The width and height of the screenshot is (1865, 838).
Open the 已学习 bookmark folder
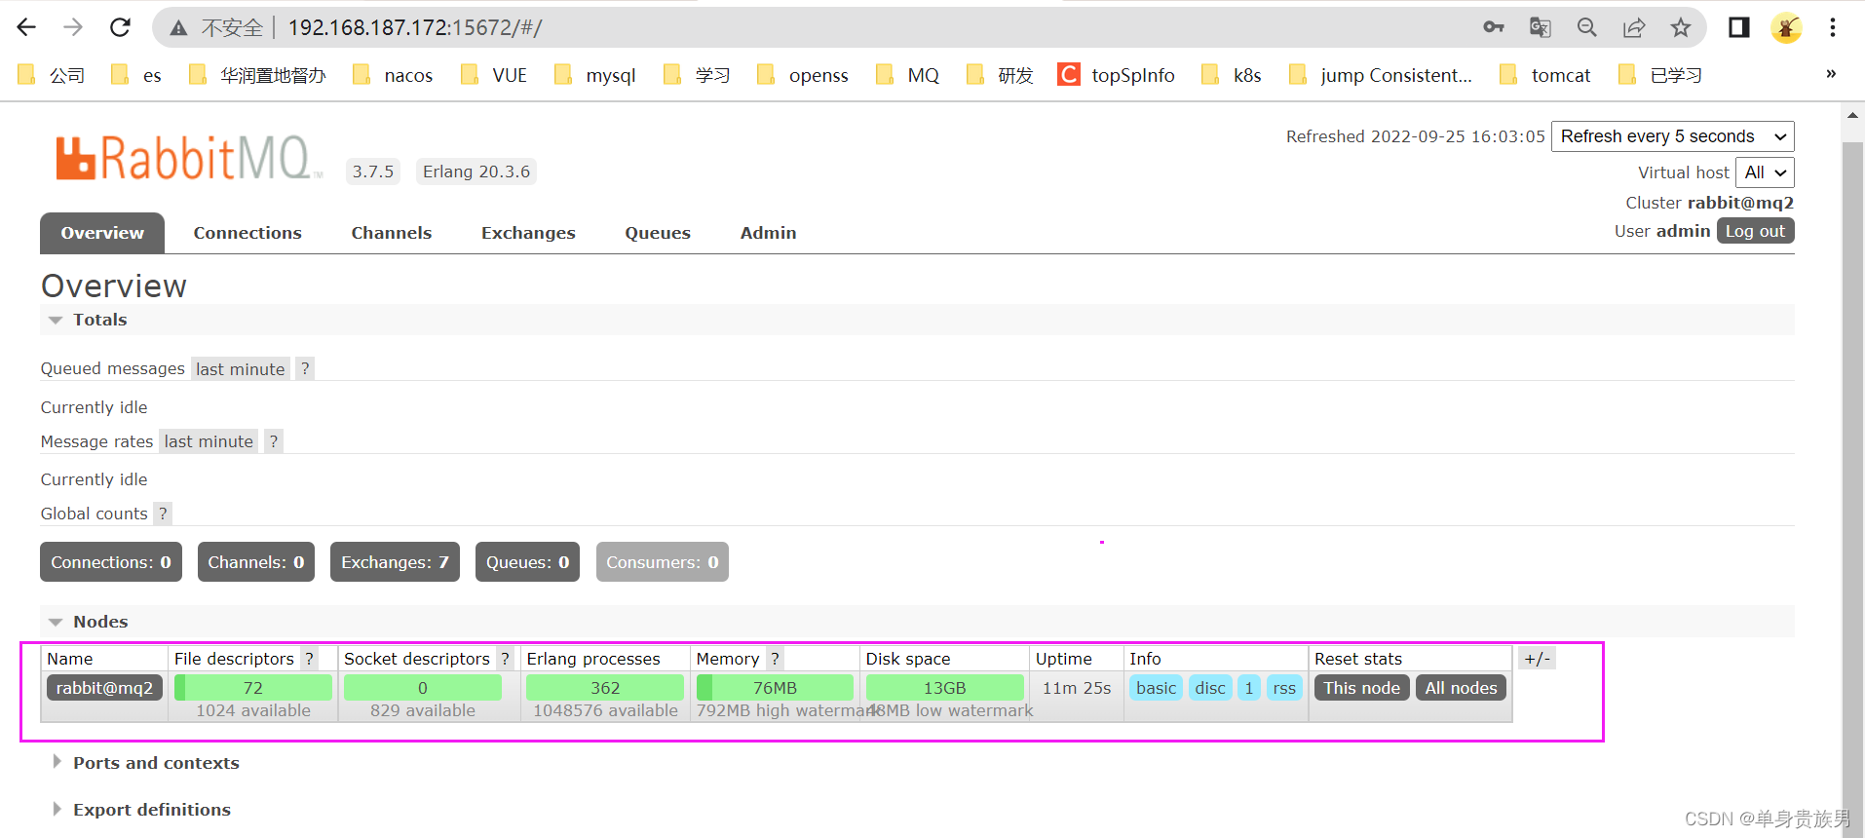tap(1660, 75)
